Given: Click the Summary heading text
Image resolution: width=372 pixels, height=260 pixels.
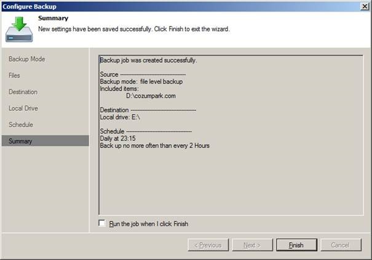Looking at the screenshot, I should pos(53,18).
